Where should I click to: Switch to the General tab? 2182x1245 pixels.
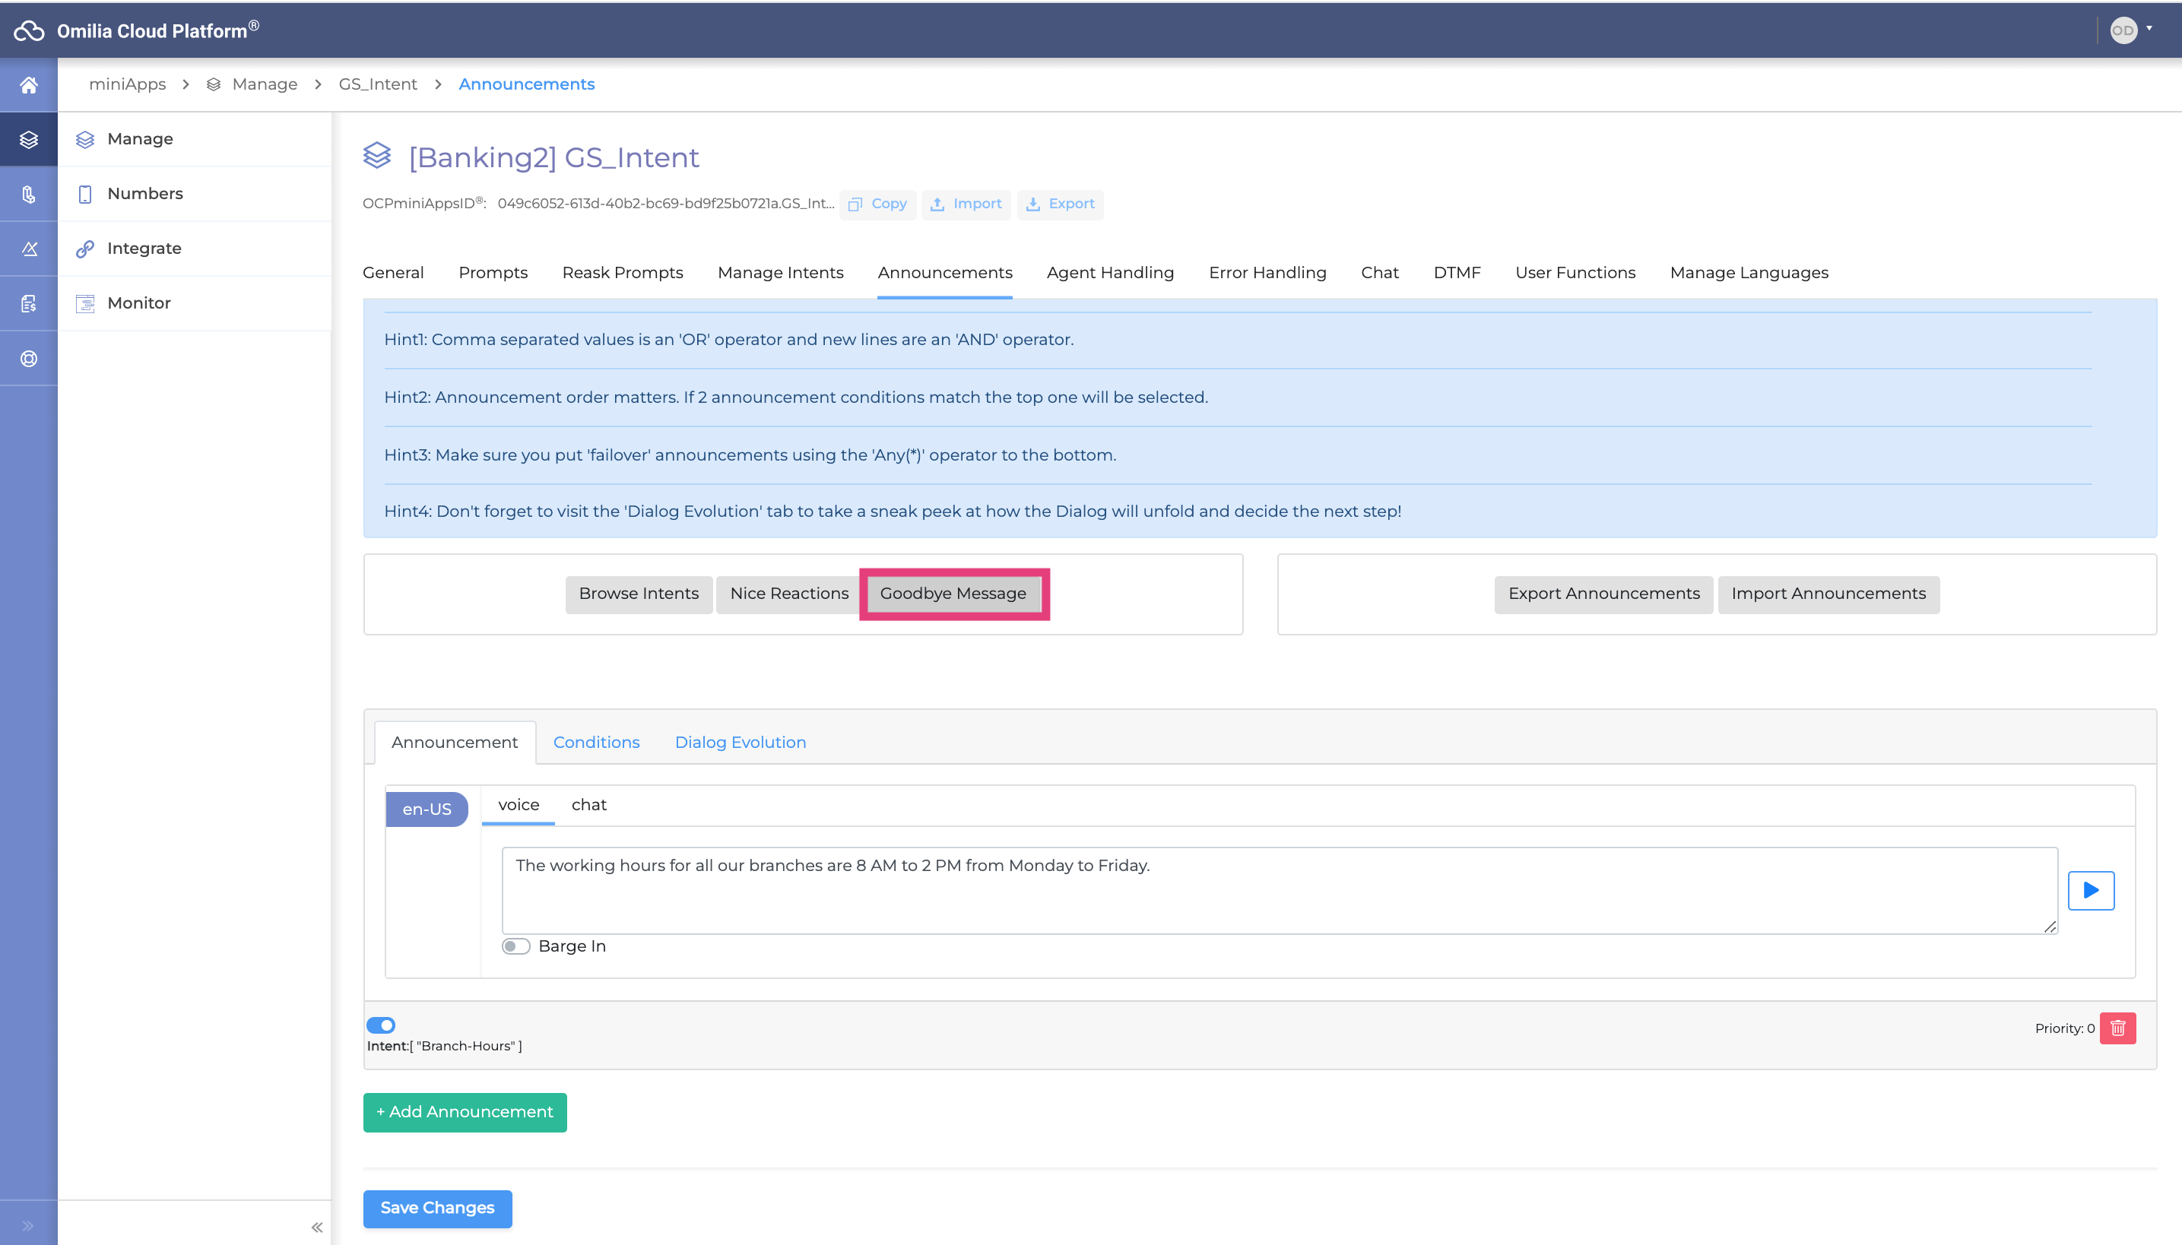(x=394, y=273)
